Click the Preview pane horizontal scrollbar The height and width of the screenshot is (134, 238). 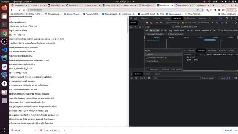click(204, 71)
